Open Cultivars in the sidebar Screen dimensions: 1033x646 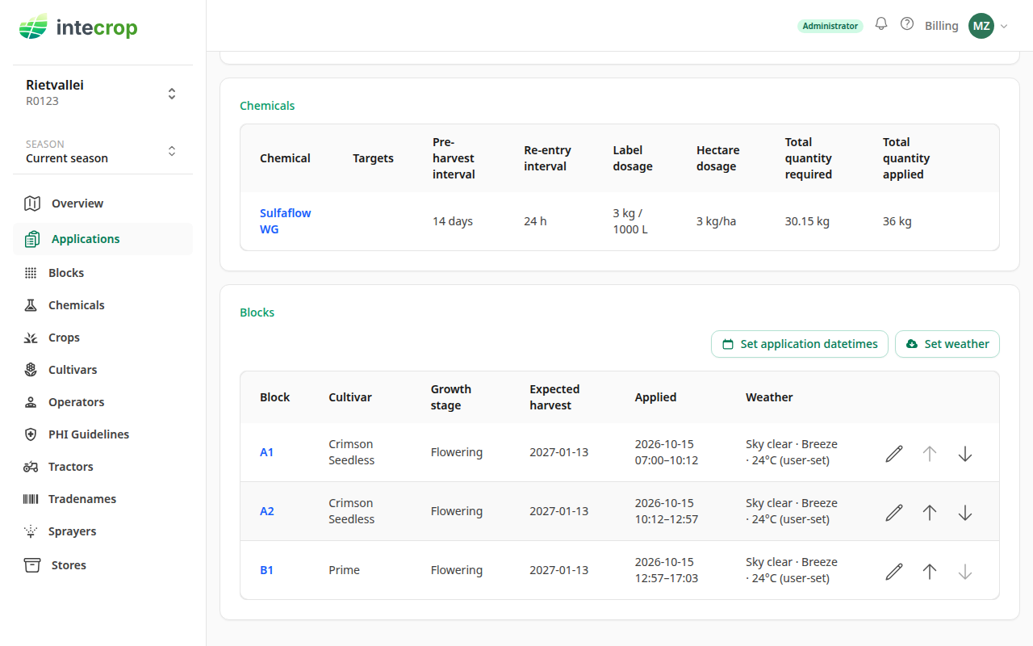(102, 370)
